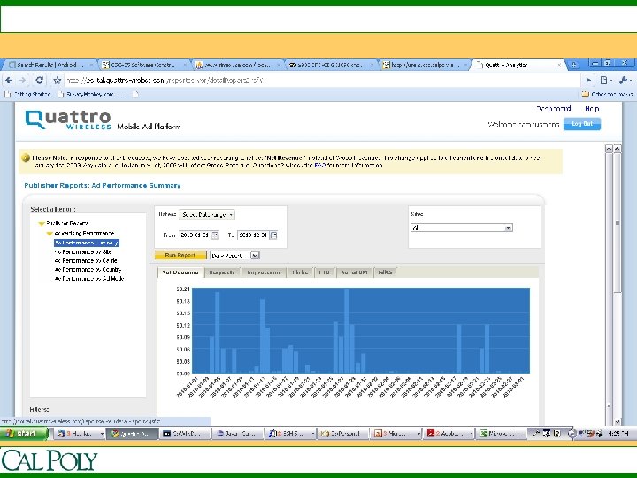Open the browser page menu icon
637x478 pixels.
point(605,81)
